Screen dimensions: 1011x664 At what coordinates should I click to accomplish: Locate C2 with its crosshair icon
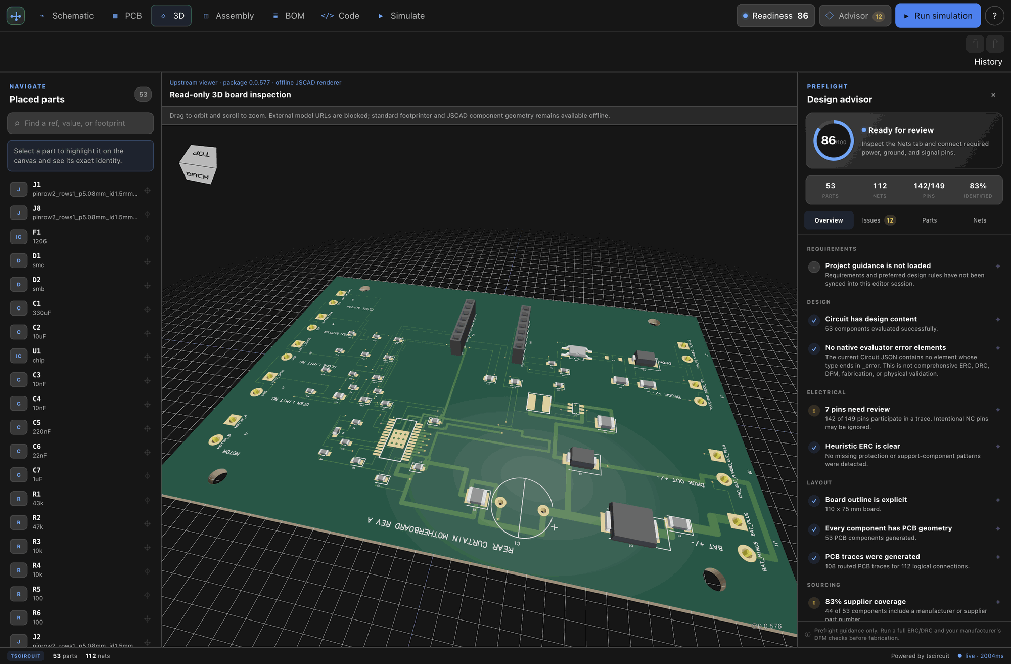click(x=147, y=333)
